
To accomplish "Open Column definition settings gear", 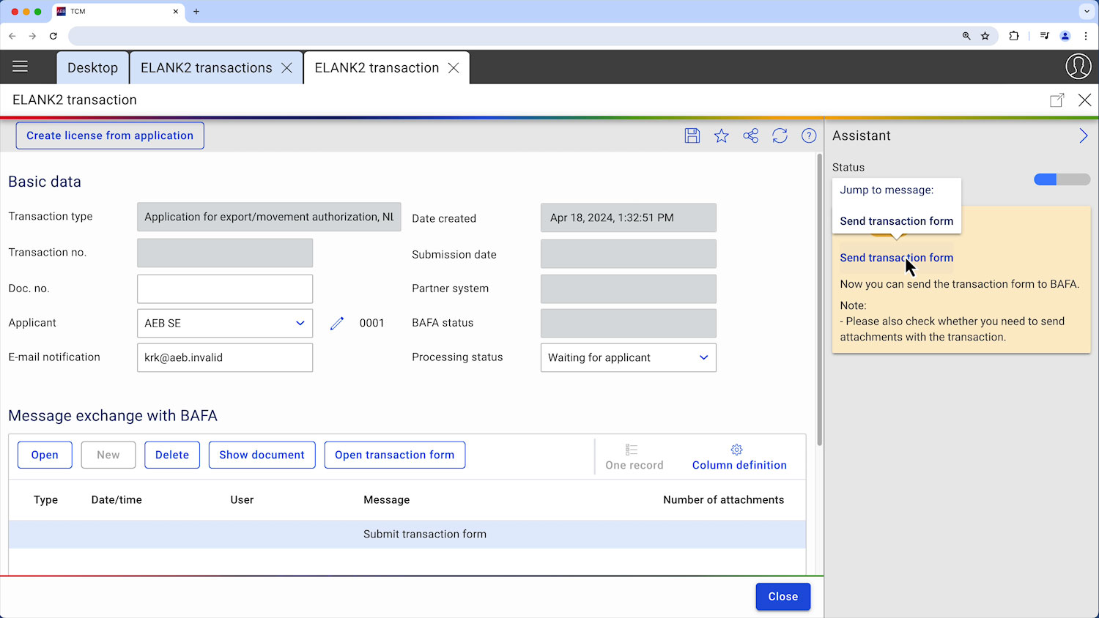I will click(x=739, y=455).
